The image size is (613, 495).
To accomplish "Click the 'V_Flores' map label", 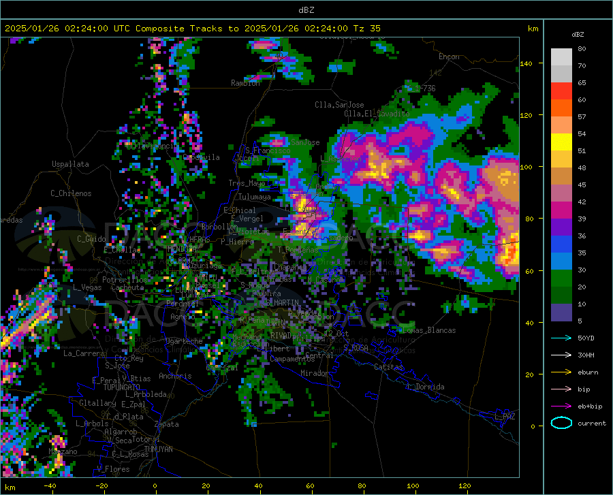I will [x=113, y=469].
